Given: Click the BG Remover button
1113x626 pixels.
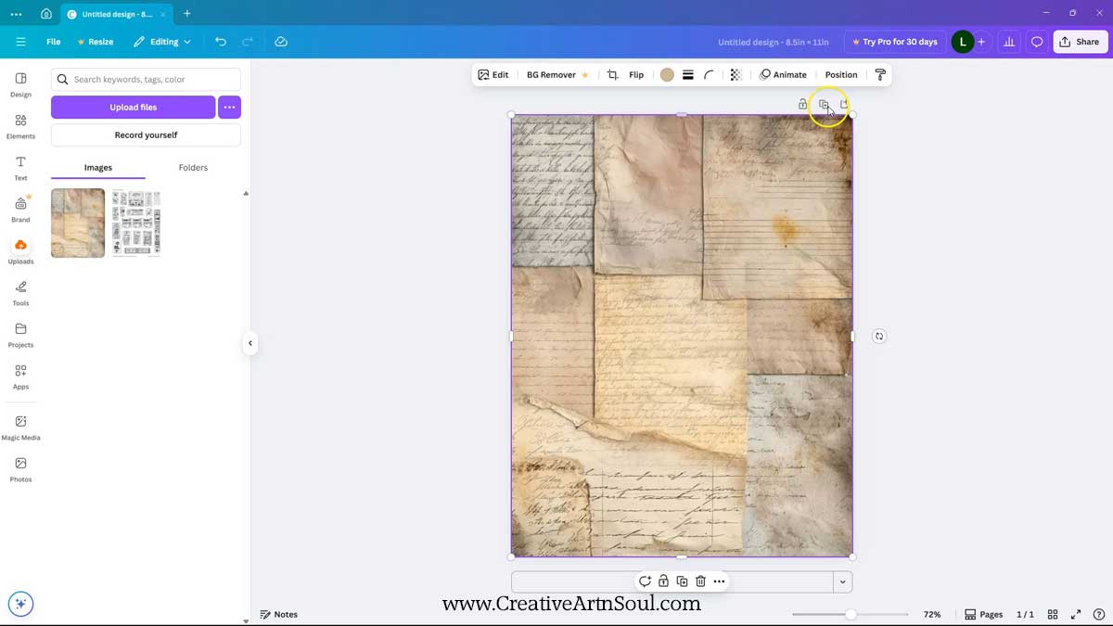Looking at the screenshot, I should pos(557,75).
